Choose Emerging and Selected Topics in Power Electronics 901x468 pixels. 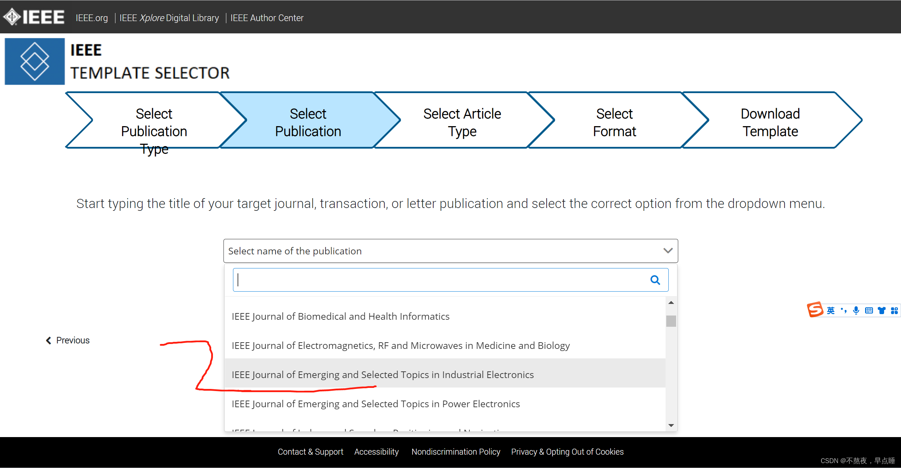[376, 404]
